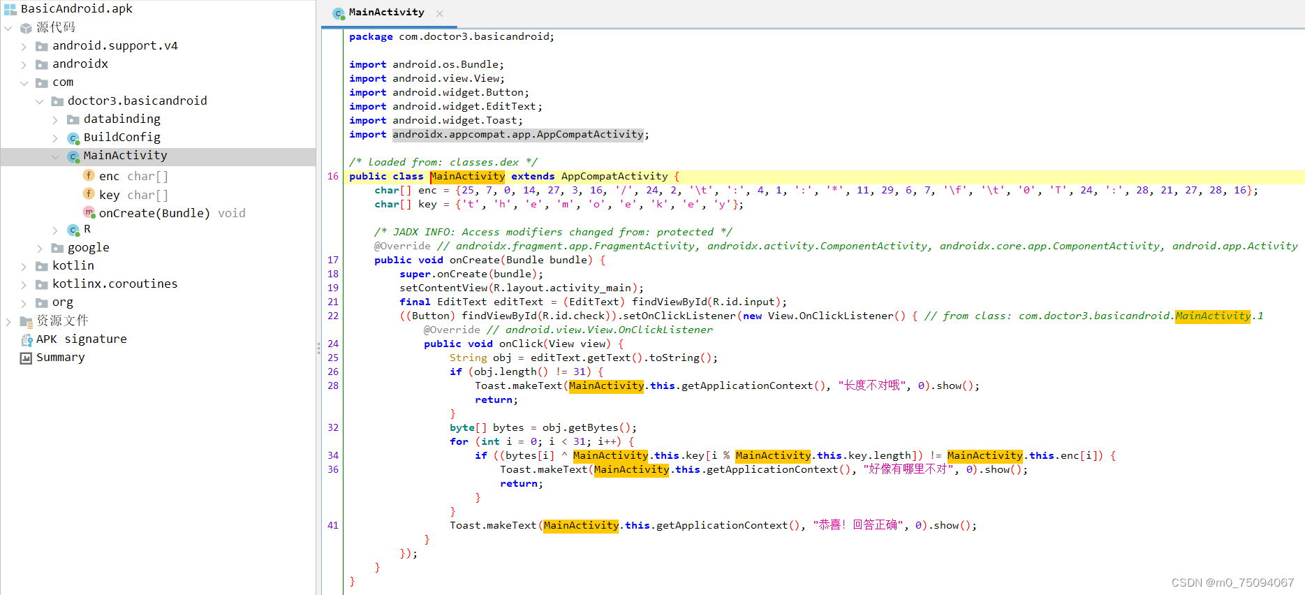Viewport: 1305px width, 595px height.
Task: Select the kotlinx.coroutines tree label
Action: point(115,284)
